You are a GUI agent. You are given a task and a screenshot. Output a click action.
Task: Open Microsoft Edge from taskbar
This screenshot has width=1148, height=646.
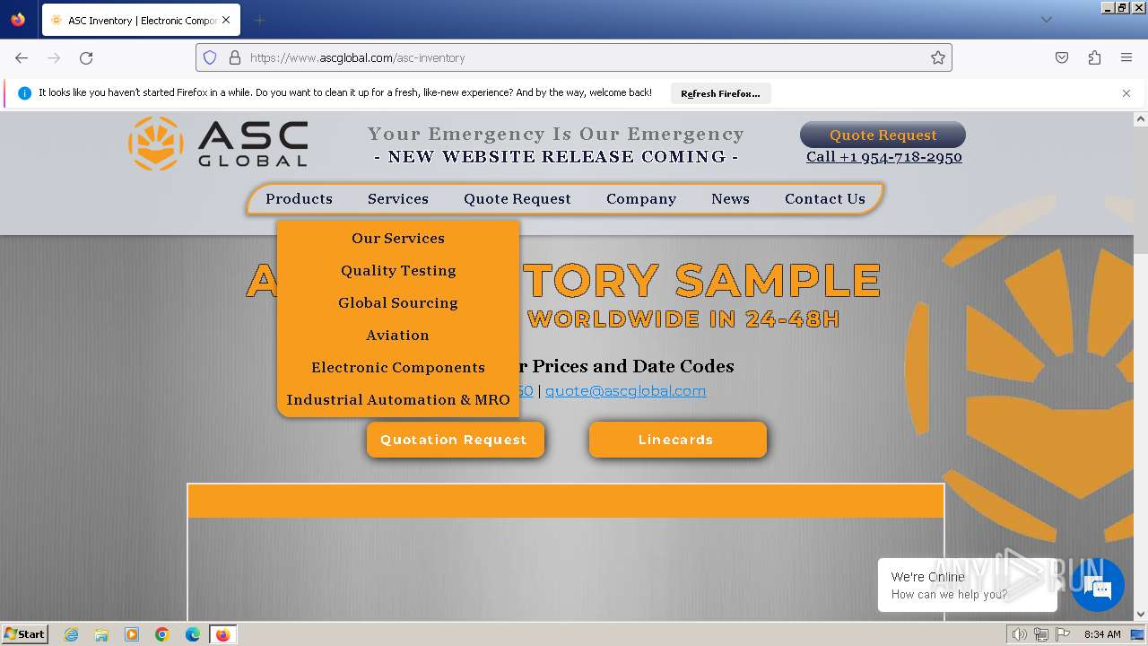[x=193, y=634]
